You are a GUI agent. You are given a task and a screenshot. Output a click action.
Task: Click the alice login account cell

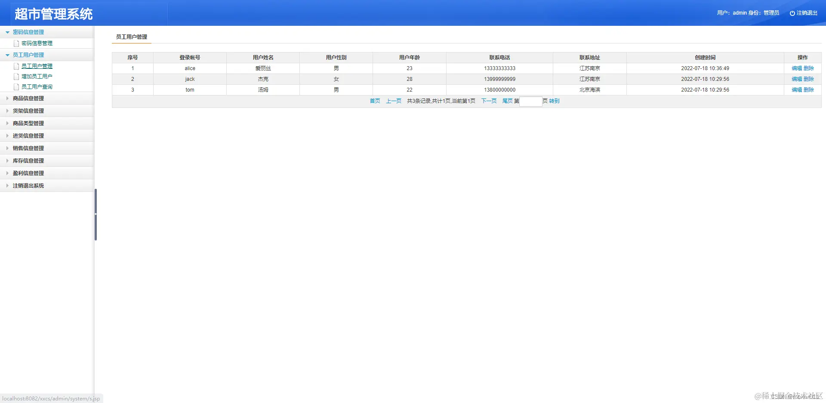190,68
